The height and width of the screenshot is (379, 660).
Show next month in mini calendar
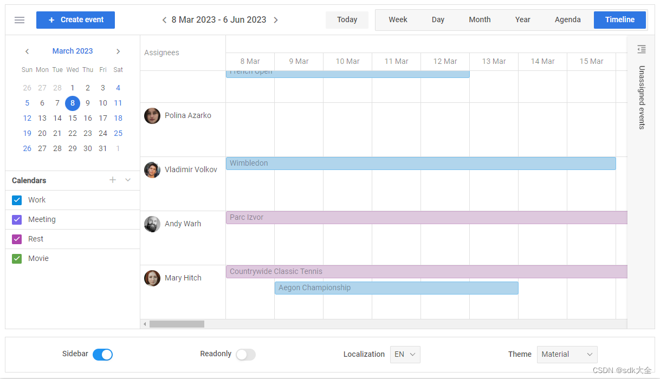(x=118, y=51)
